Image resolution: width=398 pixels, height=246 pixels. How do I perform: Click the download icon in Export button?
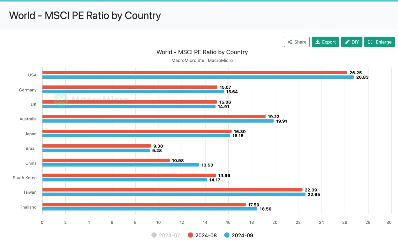tap(318, 42)
